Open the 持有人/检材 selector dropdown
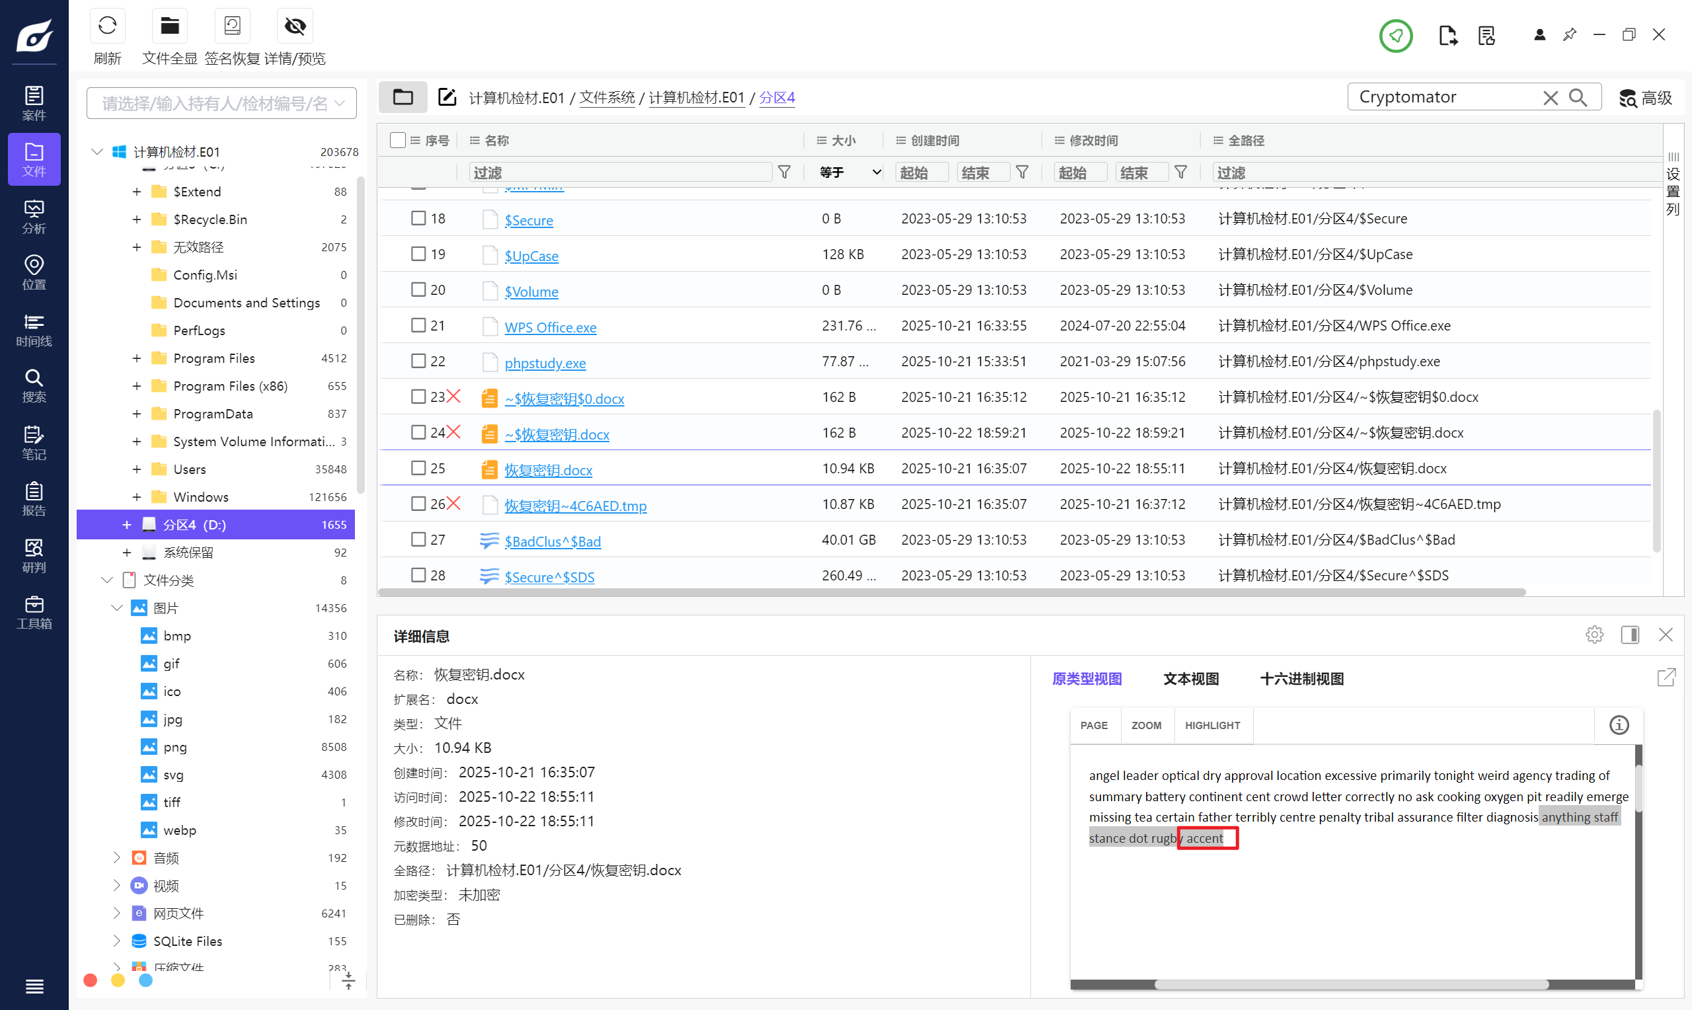 tap(221, 104)
